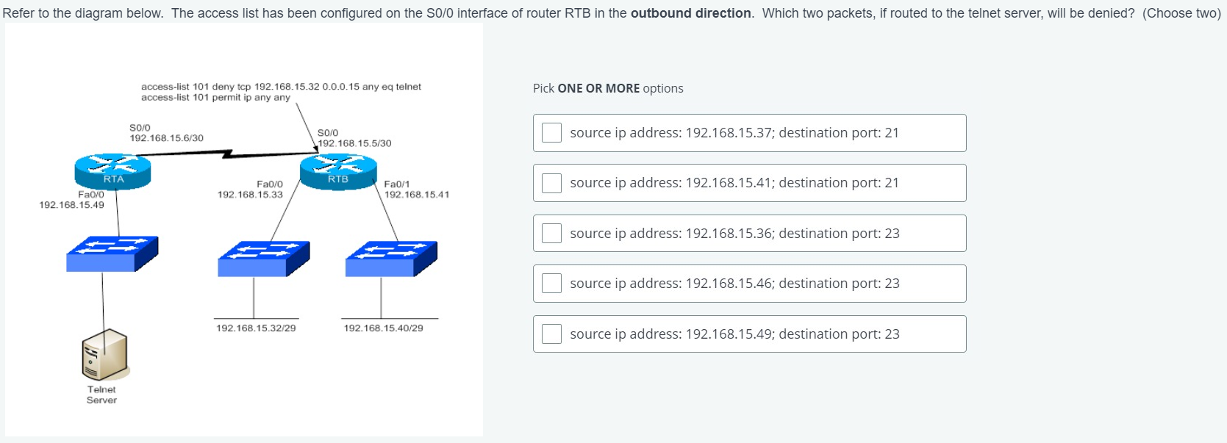This screenshot has height=443, width=1227.
Task: Select the checkbox for source 192.168.15.36, port 23
Action: (551, 234)
